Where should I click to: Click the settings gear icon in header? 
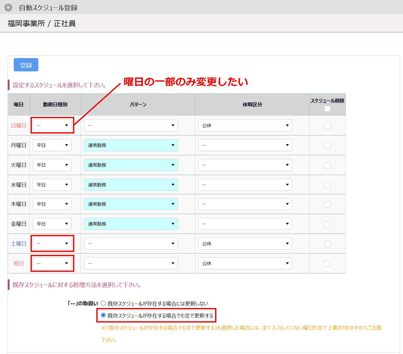coord(8,8)
